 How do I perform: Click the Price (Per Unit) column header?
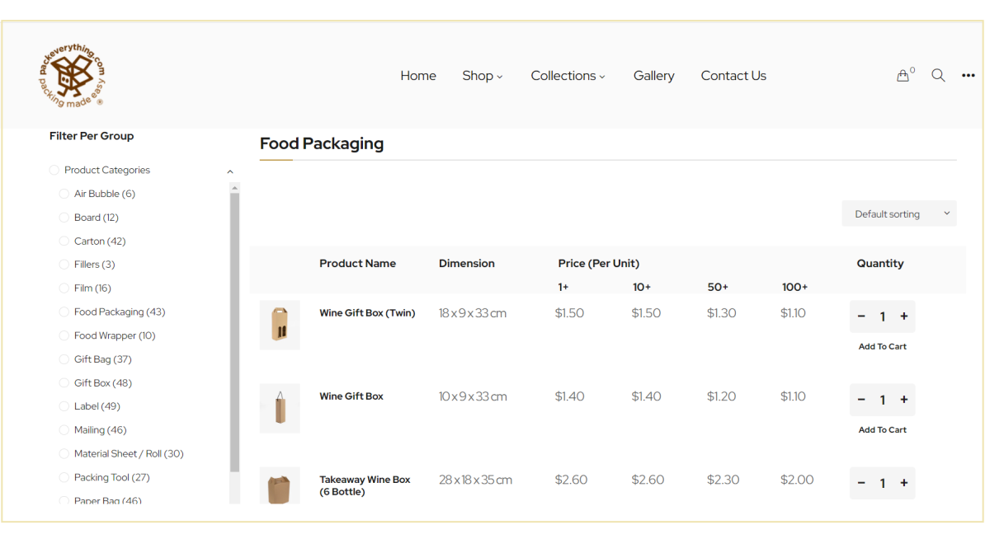(599, 264)
